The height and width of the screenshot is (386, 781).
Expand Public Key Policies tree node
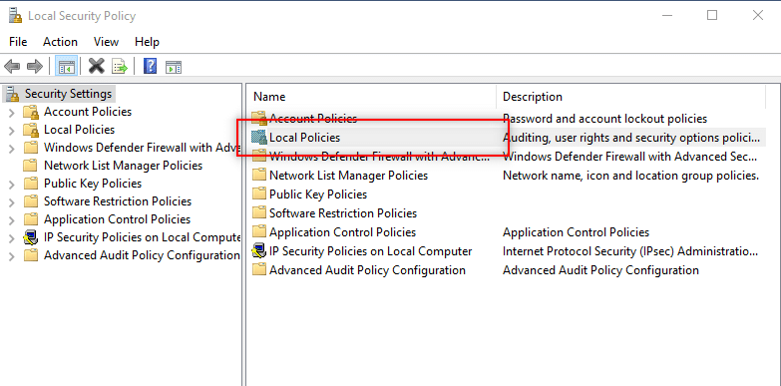coord(12,184)
